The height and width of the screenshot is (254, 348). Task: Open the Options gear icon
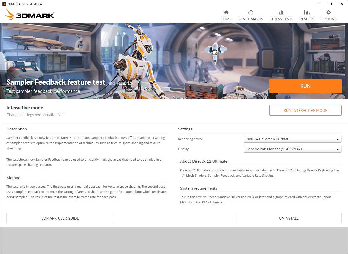point(328,12)
